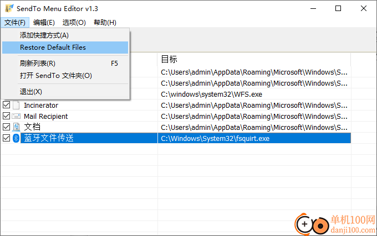
Task: Click the target path in Incinerator row
Action: 254,106
